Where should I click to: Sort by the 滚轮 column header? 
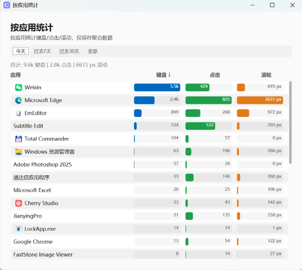point(266,75)
